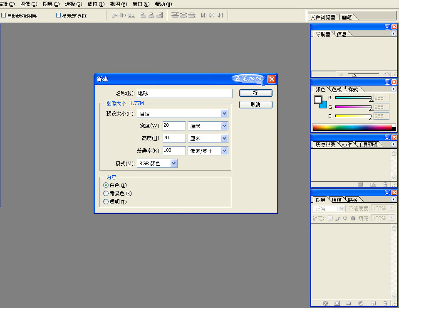Click the 分辨率 resolution input field
426x319 pixels.
pos(174,151)
